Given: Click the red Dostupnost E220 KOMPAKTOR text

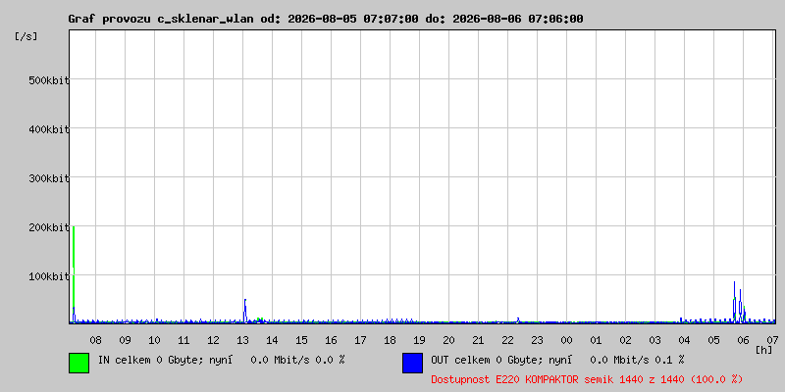Looking at the screenshot, I should tap(587, 379).
